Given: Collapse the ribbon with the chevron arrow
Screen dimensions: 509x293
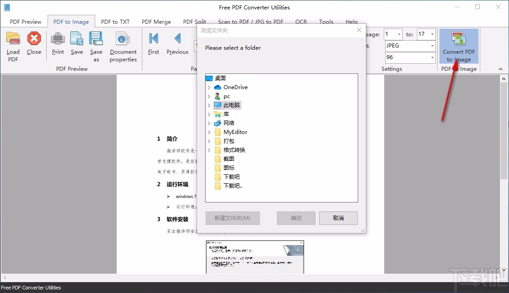Looking at the screenshot, I should click(500, 69).
